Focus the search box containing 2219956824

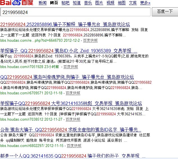tap(75, 12)
